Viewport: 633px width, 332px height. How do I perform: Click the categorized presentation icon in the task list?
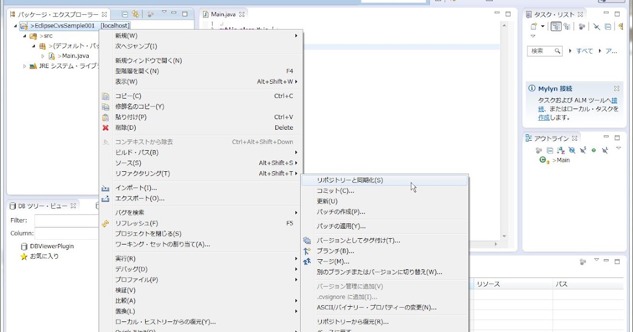[555, 25]
